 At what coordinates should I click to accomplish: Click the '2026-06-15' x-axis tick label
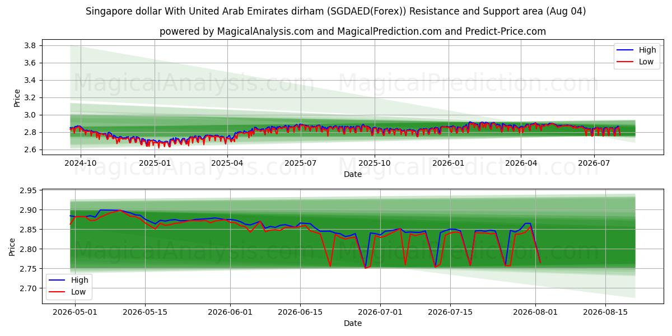300,312
